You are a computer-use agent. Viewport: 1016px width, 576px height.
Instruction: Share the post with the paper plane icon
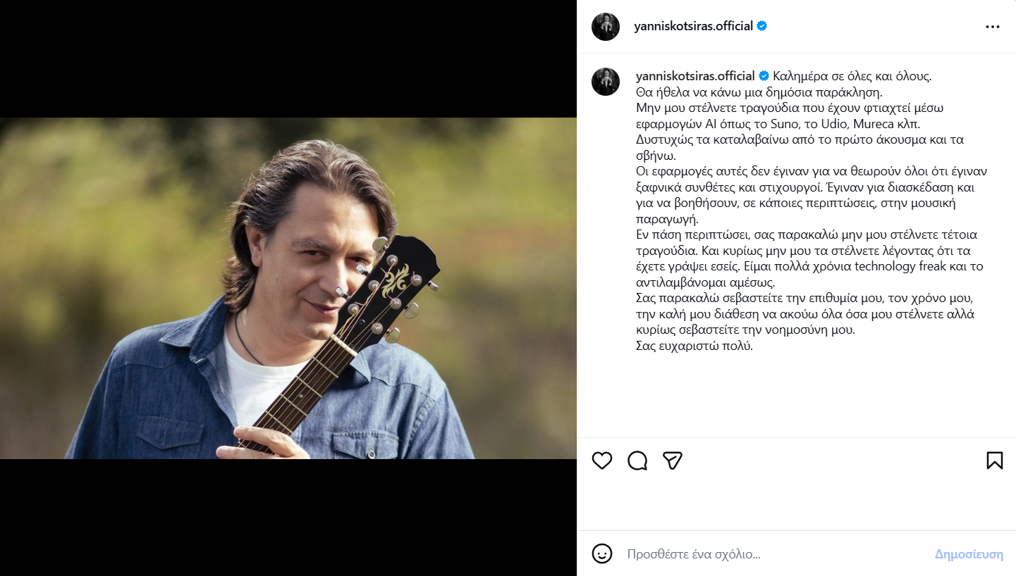coord(673,461)
